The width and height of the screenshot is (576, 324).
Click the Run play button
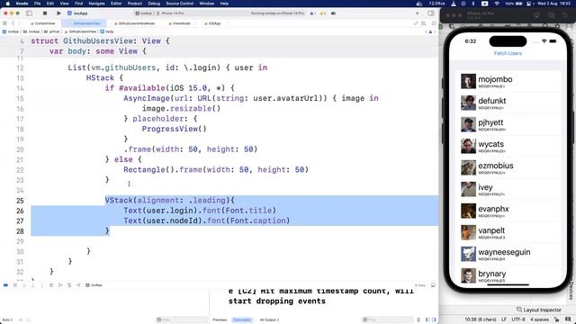click(58, 13)
